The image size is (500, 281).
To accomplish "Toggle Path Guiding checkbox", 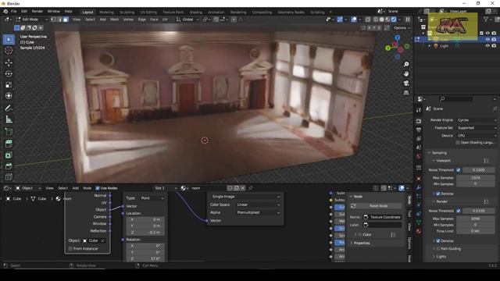I will pyautogui.click(x=438, y=248).
